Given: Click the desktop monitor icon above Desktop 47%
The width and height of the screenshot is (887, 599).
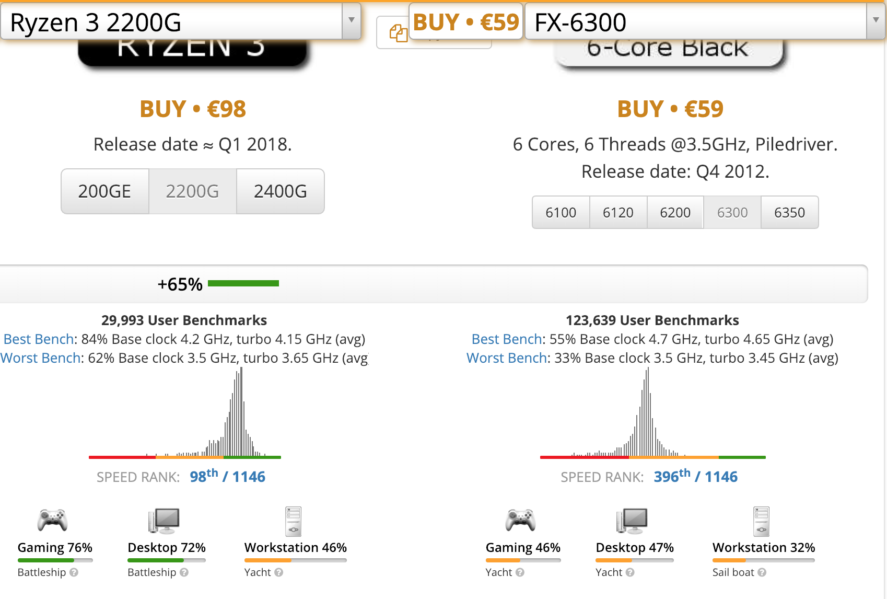Looking at the screenshot, I should point(632,521).
